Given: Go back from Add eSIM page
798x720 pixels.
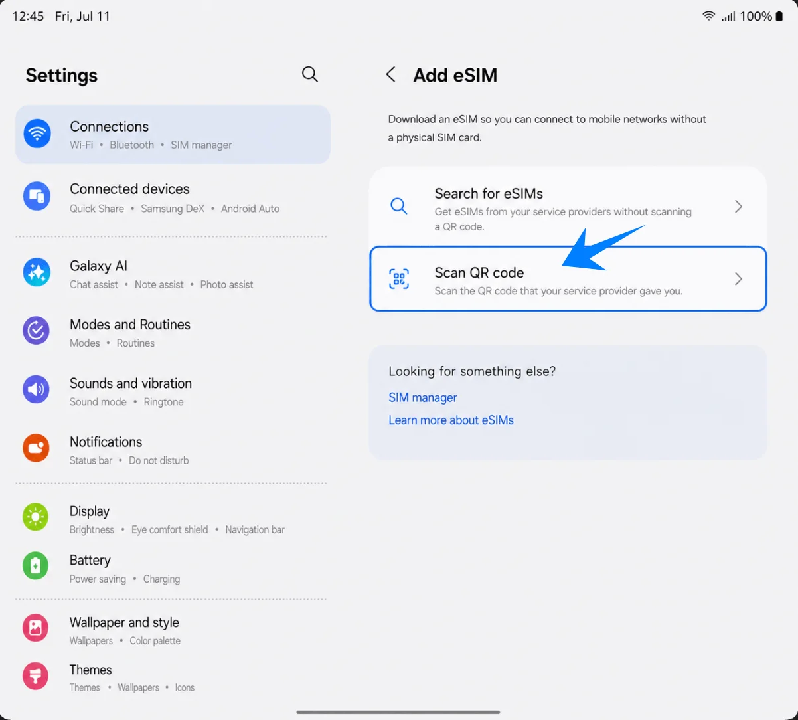Looking at the screenshot, I should click(x=391, y=74).
